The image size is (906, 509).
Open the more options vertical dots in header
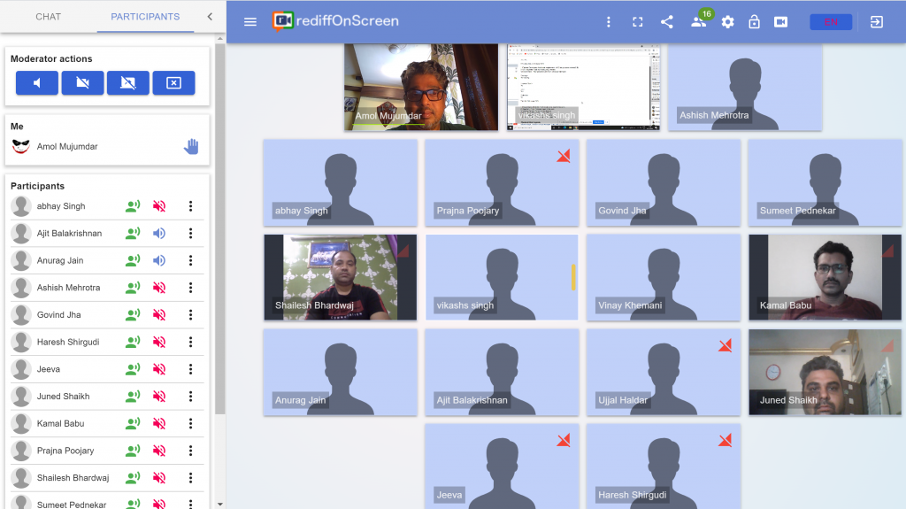[608, 22]
